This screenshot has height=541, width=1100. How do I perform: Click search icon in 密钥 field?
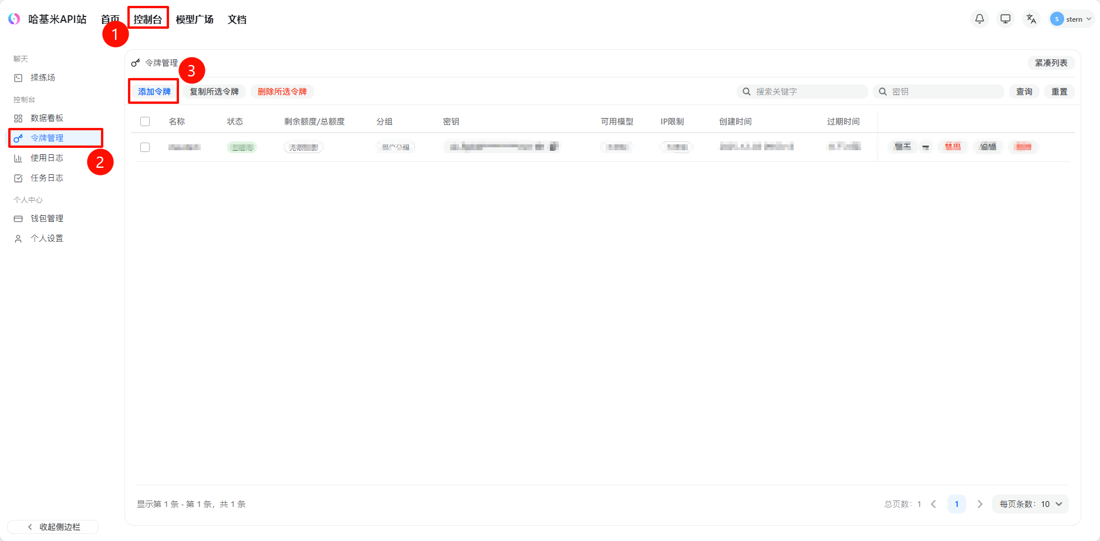click(883, 92)
